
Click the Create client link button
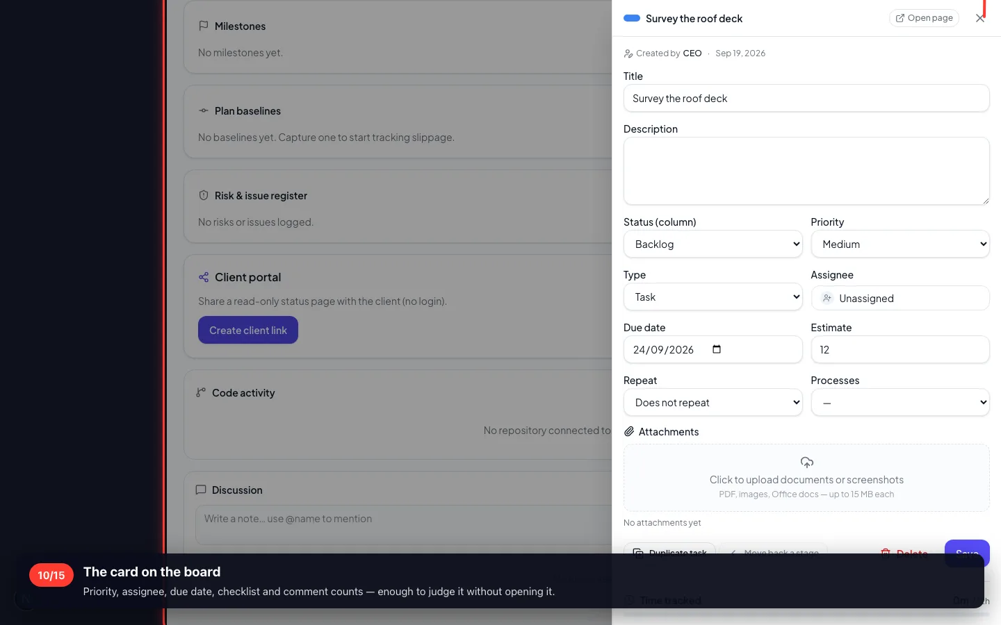coord(248,330)
